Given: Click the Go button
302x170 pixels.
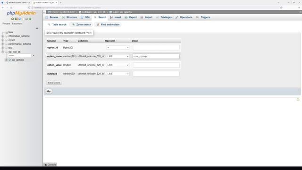Looking at the screenshot, I should click(49, 91).
